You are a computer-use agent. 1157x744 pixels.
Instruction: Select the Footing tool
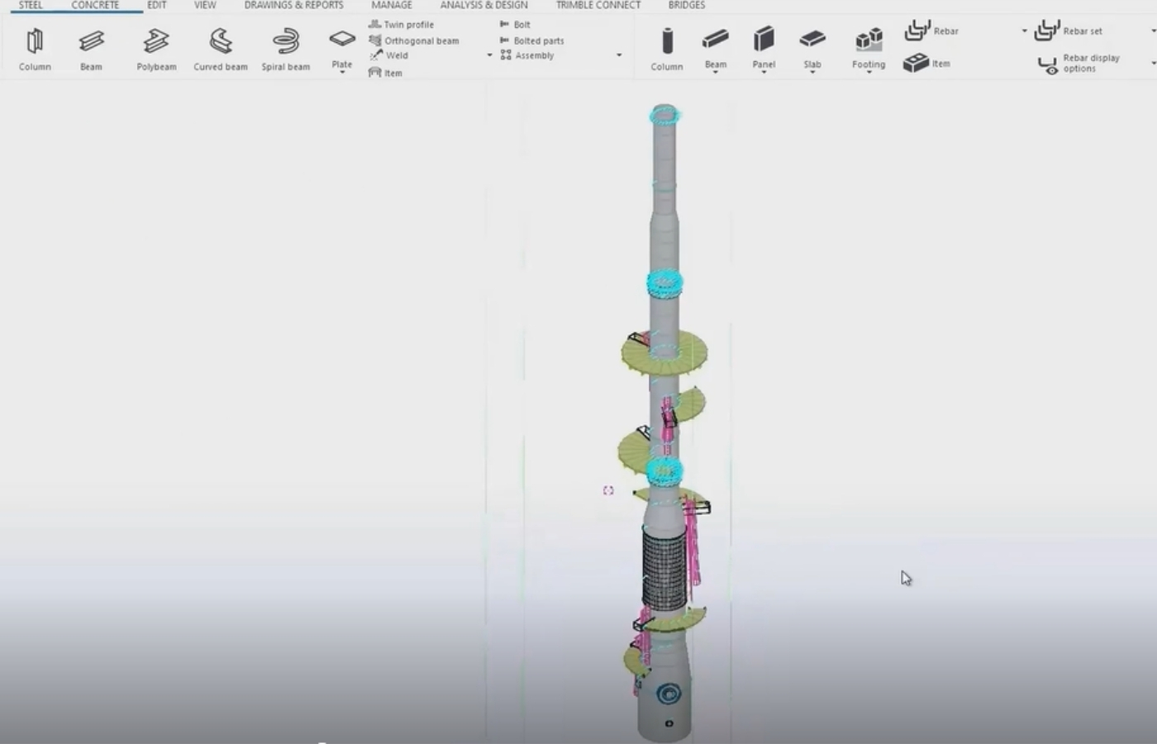[869, 45]
